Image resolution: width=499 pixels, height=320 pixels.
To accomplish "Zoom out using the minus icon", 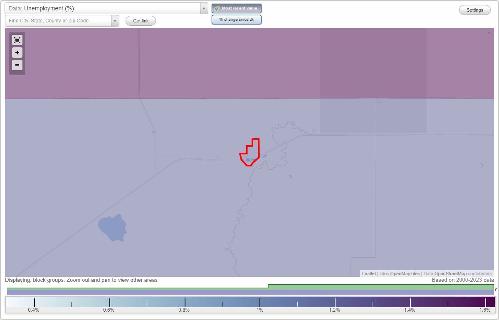I will coord(17,65).
